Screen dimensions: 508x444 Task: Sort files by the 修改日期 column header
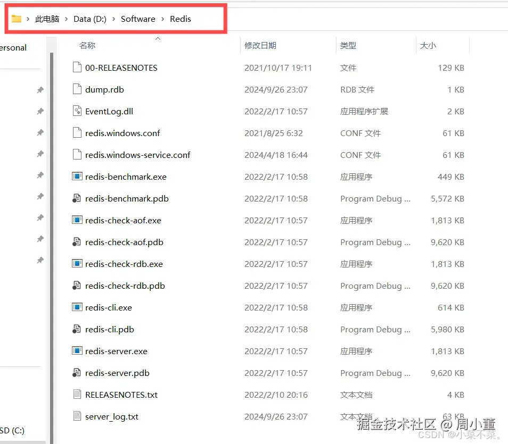click(x=260, y=45)
